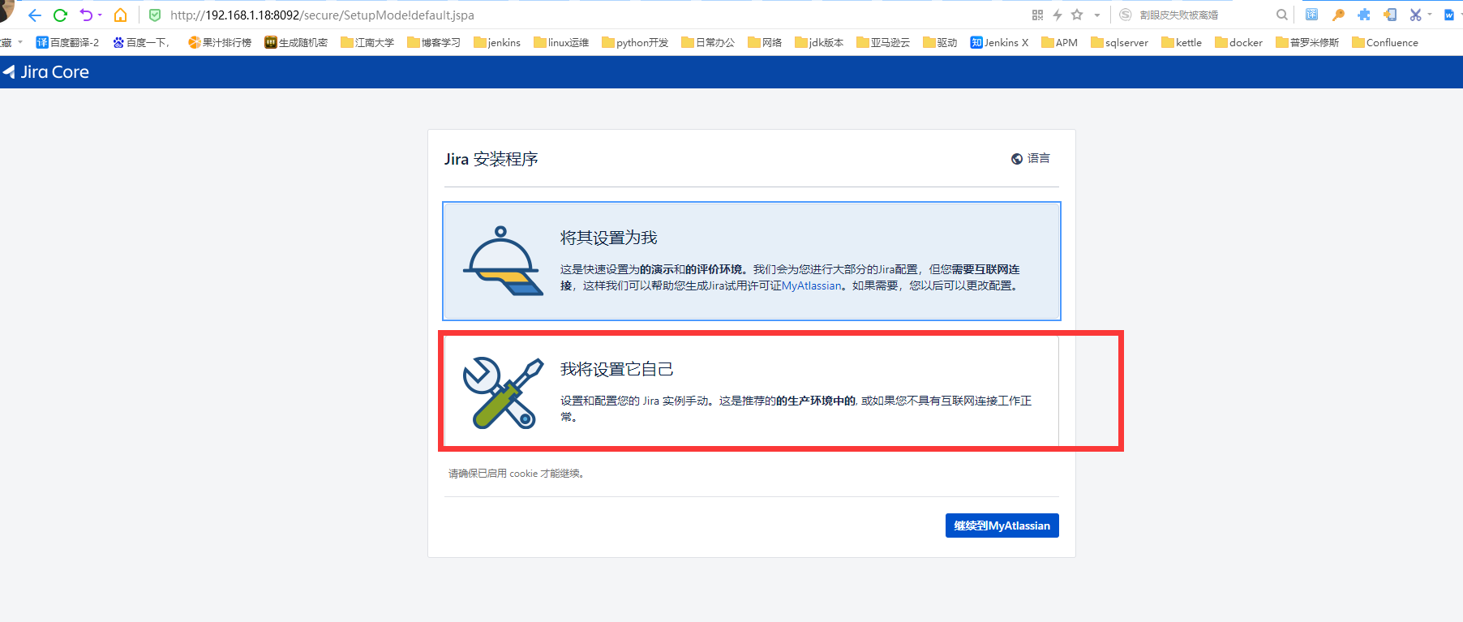Open the 普罗米修斯 bookmark folder
The image size is (1463, 622).
pyautogui.click(x=1307, y=42)
